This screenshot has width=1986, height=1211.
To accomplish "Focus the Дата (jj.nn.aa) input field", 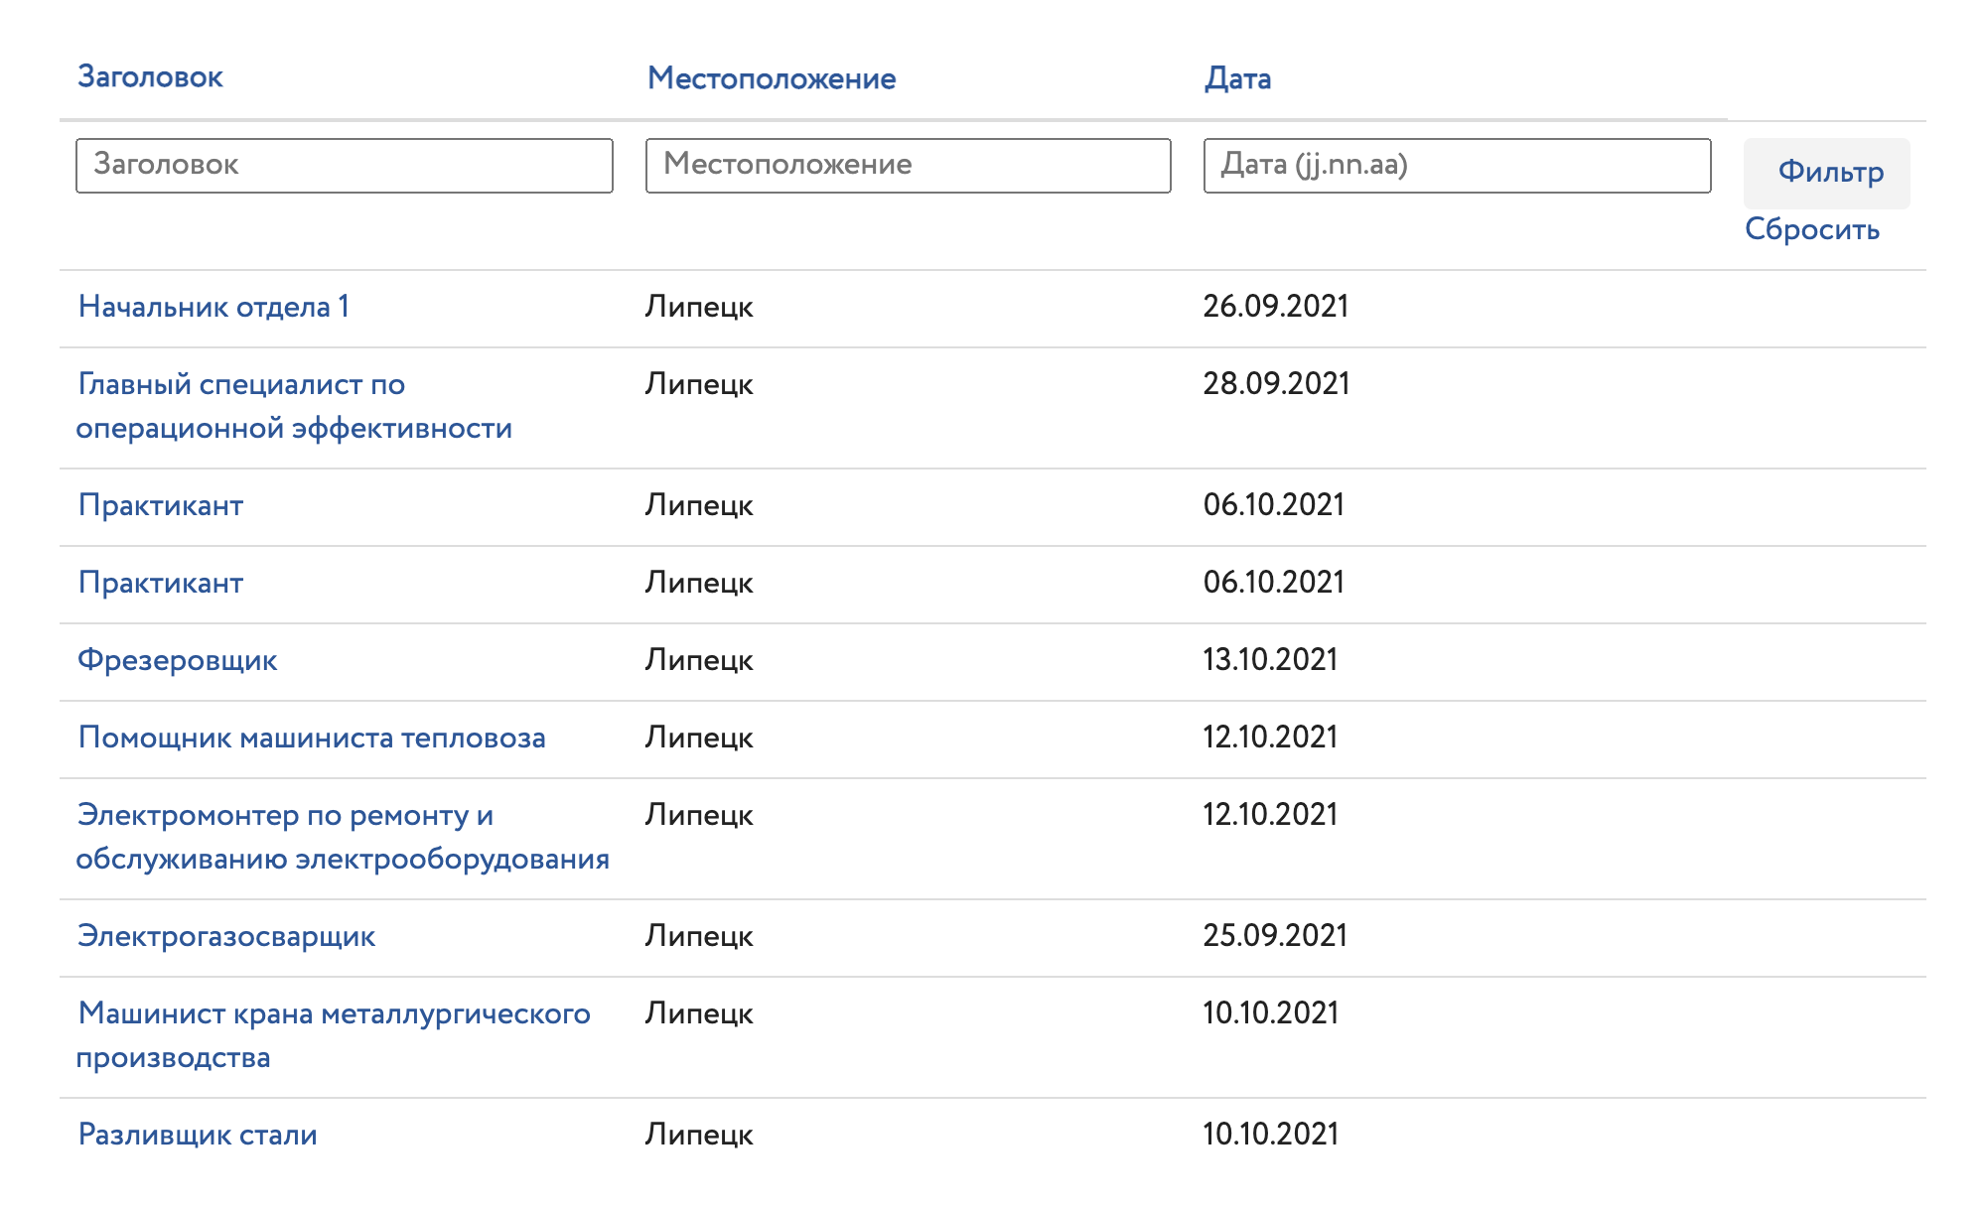I will pos(1457,165).
